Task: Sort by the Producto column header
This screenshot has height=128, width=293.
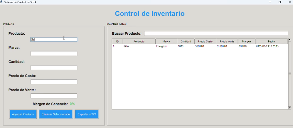Action: coord(139,42)
